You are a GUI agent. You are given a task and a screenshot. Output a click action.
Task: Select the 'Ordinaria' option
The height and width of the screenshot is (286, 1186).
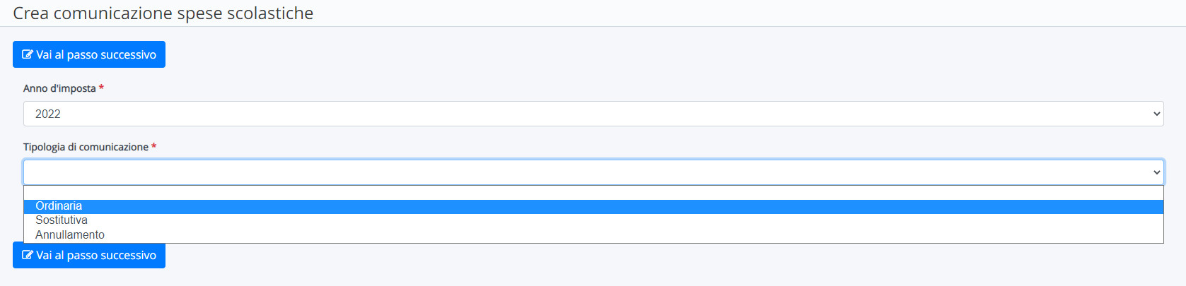pos(593,206)
